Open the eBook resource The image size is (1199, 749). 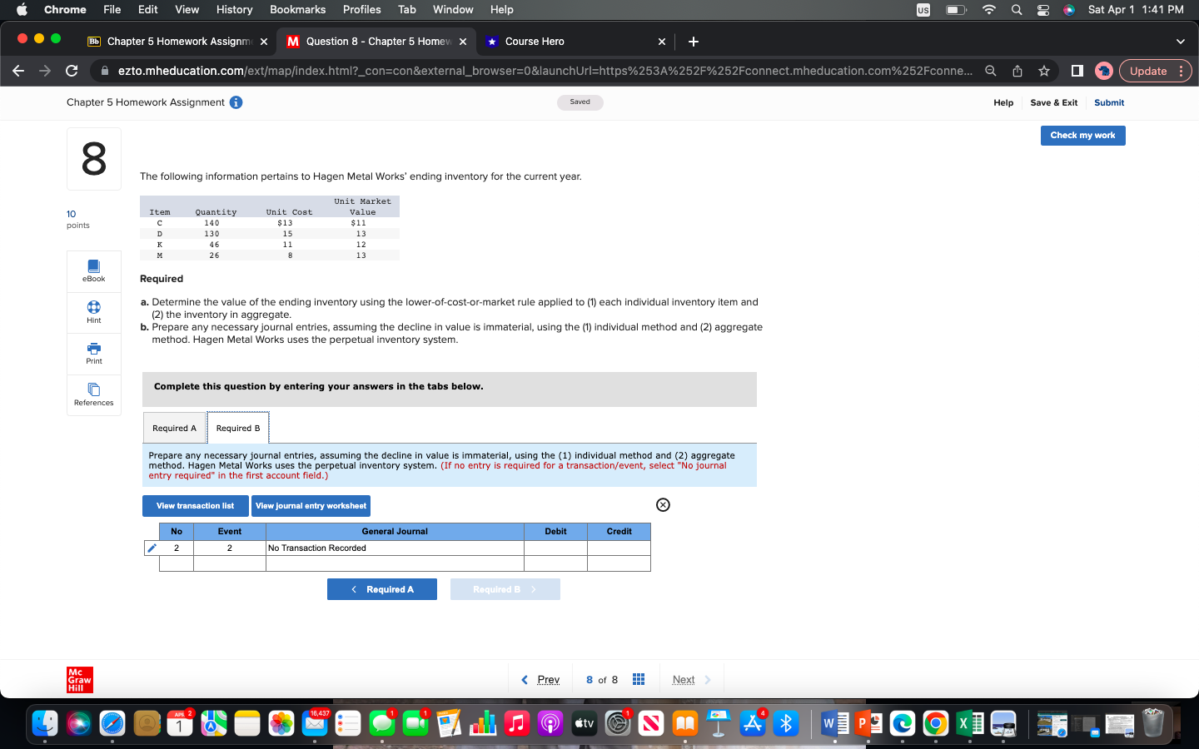click(x=94, y=271)
